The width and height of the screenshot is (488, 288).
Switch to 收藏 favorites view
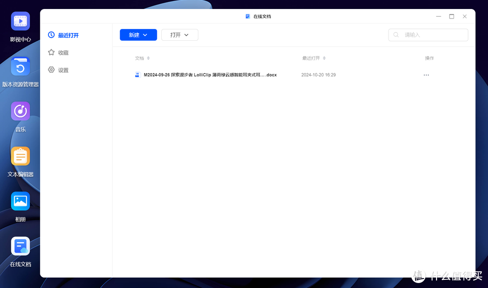59,52
